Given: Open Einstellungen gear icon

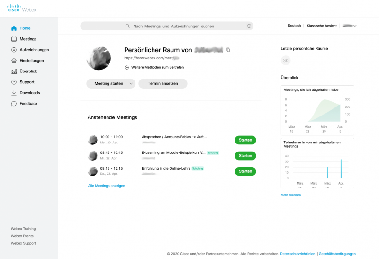Looking at the screenshot, I should tap(14, 61).
